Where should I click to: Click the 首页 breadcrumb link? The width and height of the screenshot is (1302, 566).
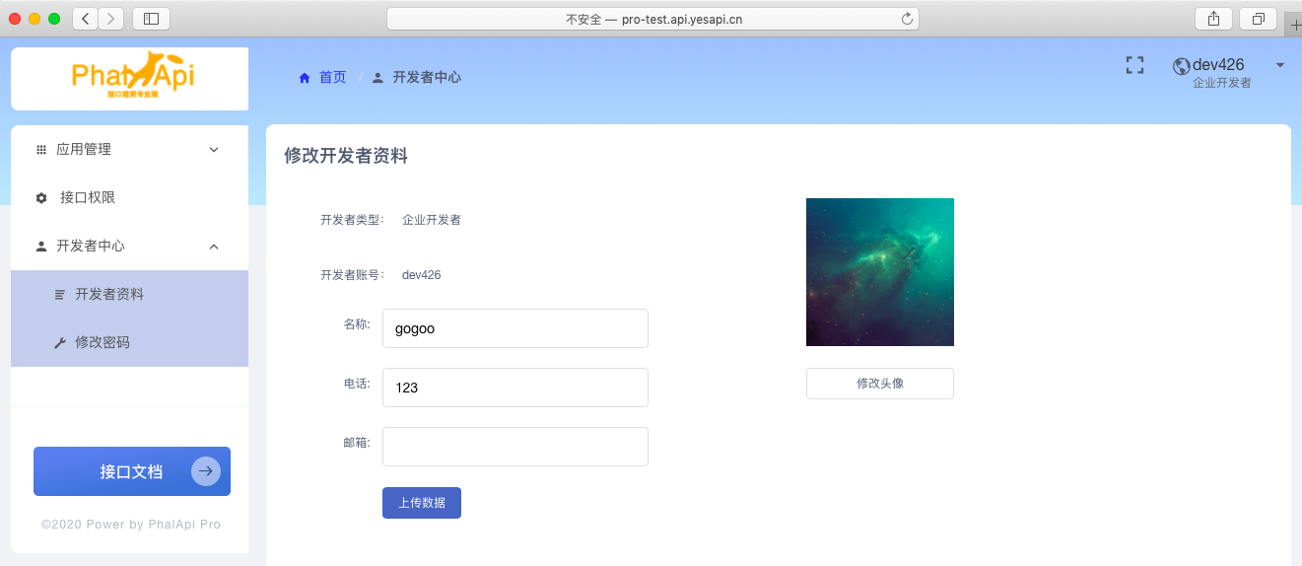[x=333, y=77]
